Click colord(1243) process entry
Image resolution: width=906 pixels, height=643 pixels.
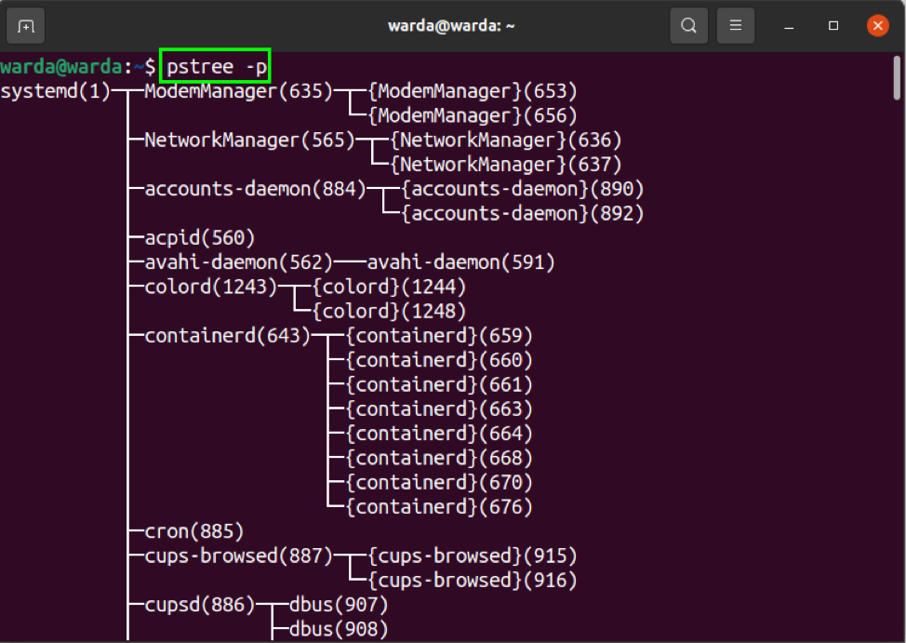[211, 287]
